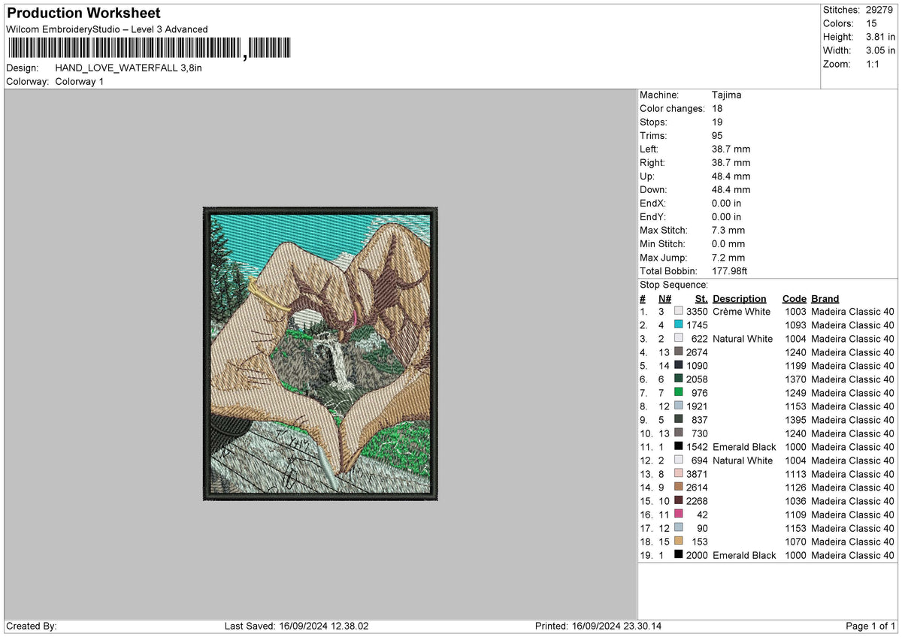Click the tan swatch for stop 18
This screenshot has width=902, height=637.
pyautogui.click(x=679, y=542)
